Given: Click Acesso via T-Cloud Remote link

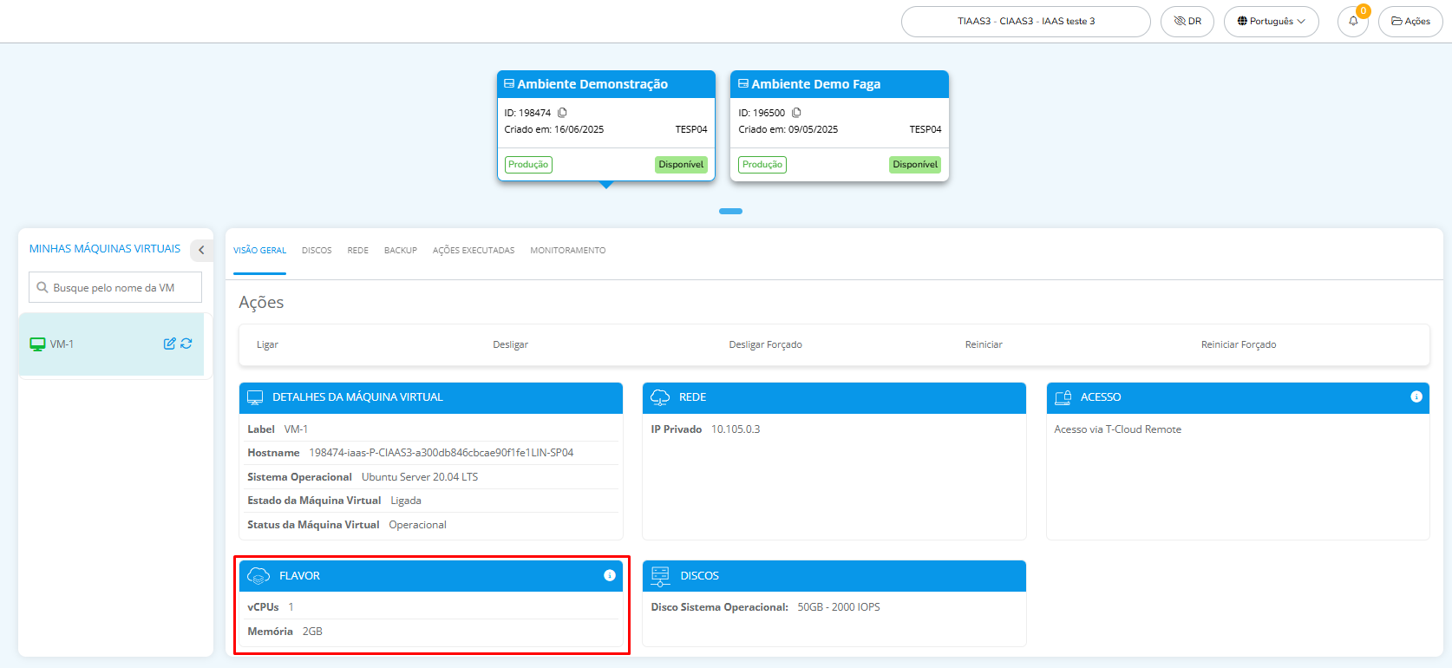Looking at the screenshot, I should click(1117, 429).
